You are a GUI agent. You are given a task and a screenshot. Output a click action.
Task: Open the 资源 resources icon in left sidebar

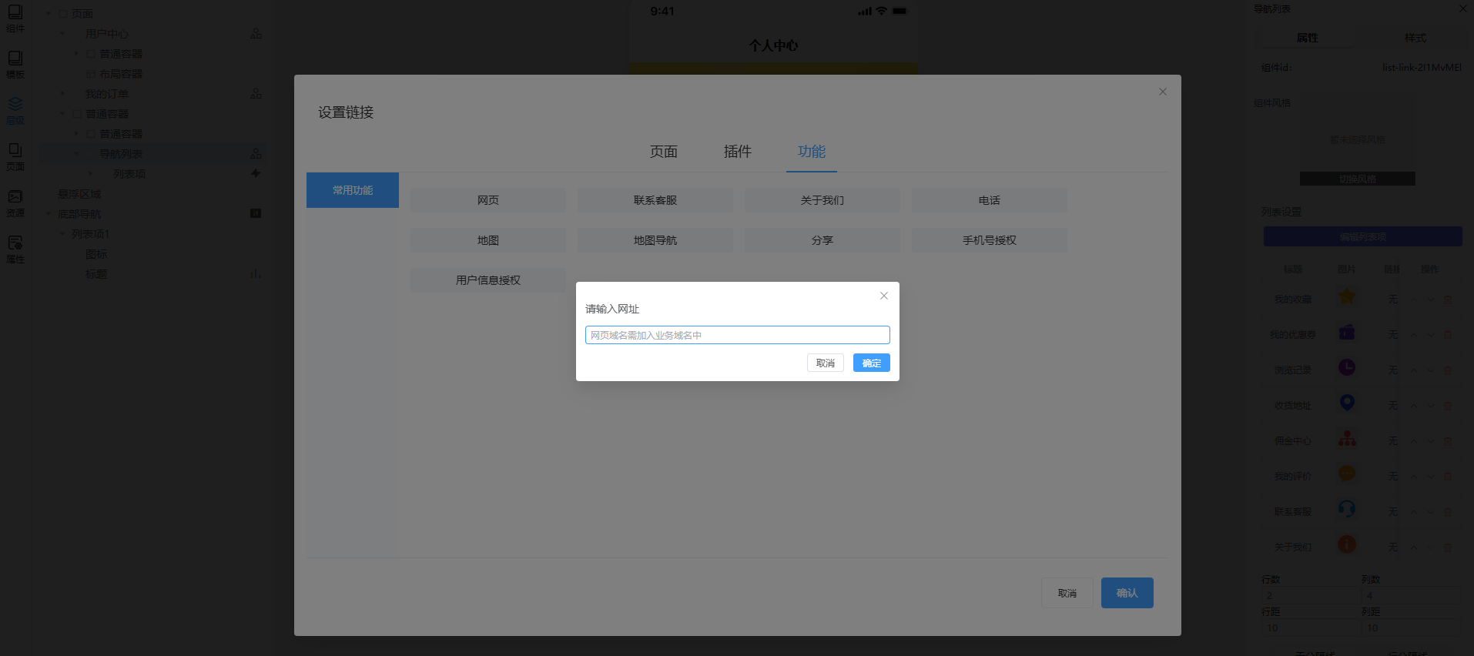(15, 203)
